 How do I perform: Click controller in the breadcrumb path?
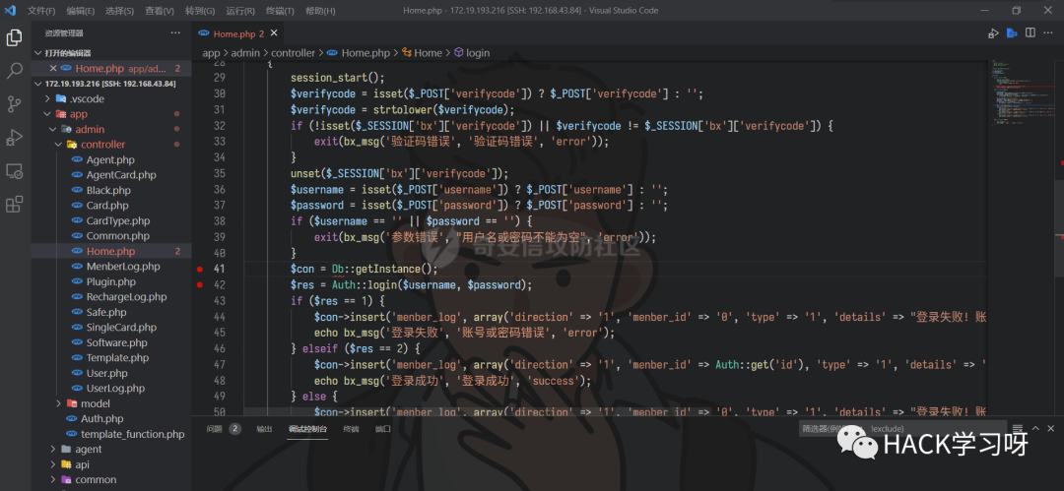tap(293, 53)
